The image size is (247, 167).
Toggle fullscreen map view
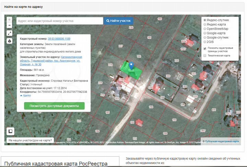click(x=10, y=33)
